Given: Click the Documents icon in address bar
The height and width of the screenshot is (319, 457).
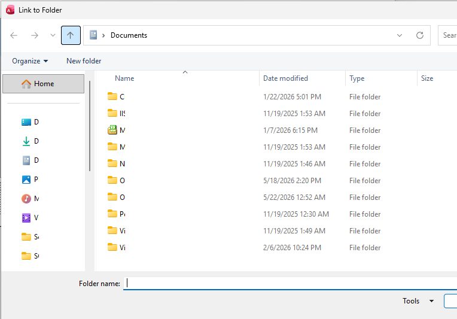Looking at the screenshot, I should pos(93,35).
